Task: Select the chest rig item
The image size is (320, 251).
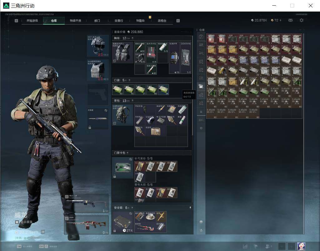Action: [x=123, y=52]
